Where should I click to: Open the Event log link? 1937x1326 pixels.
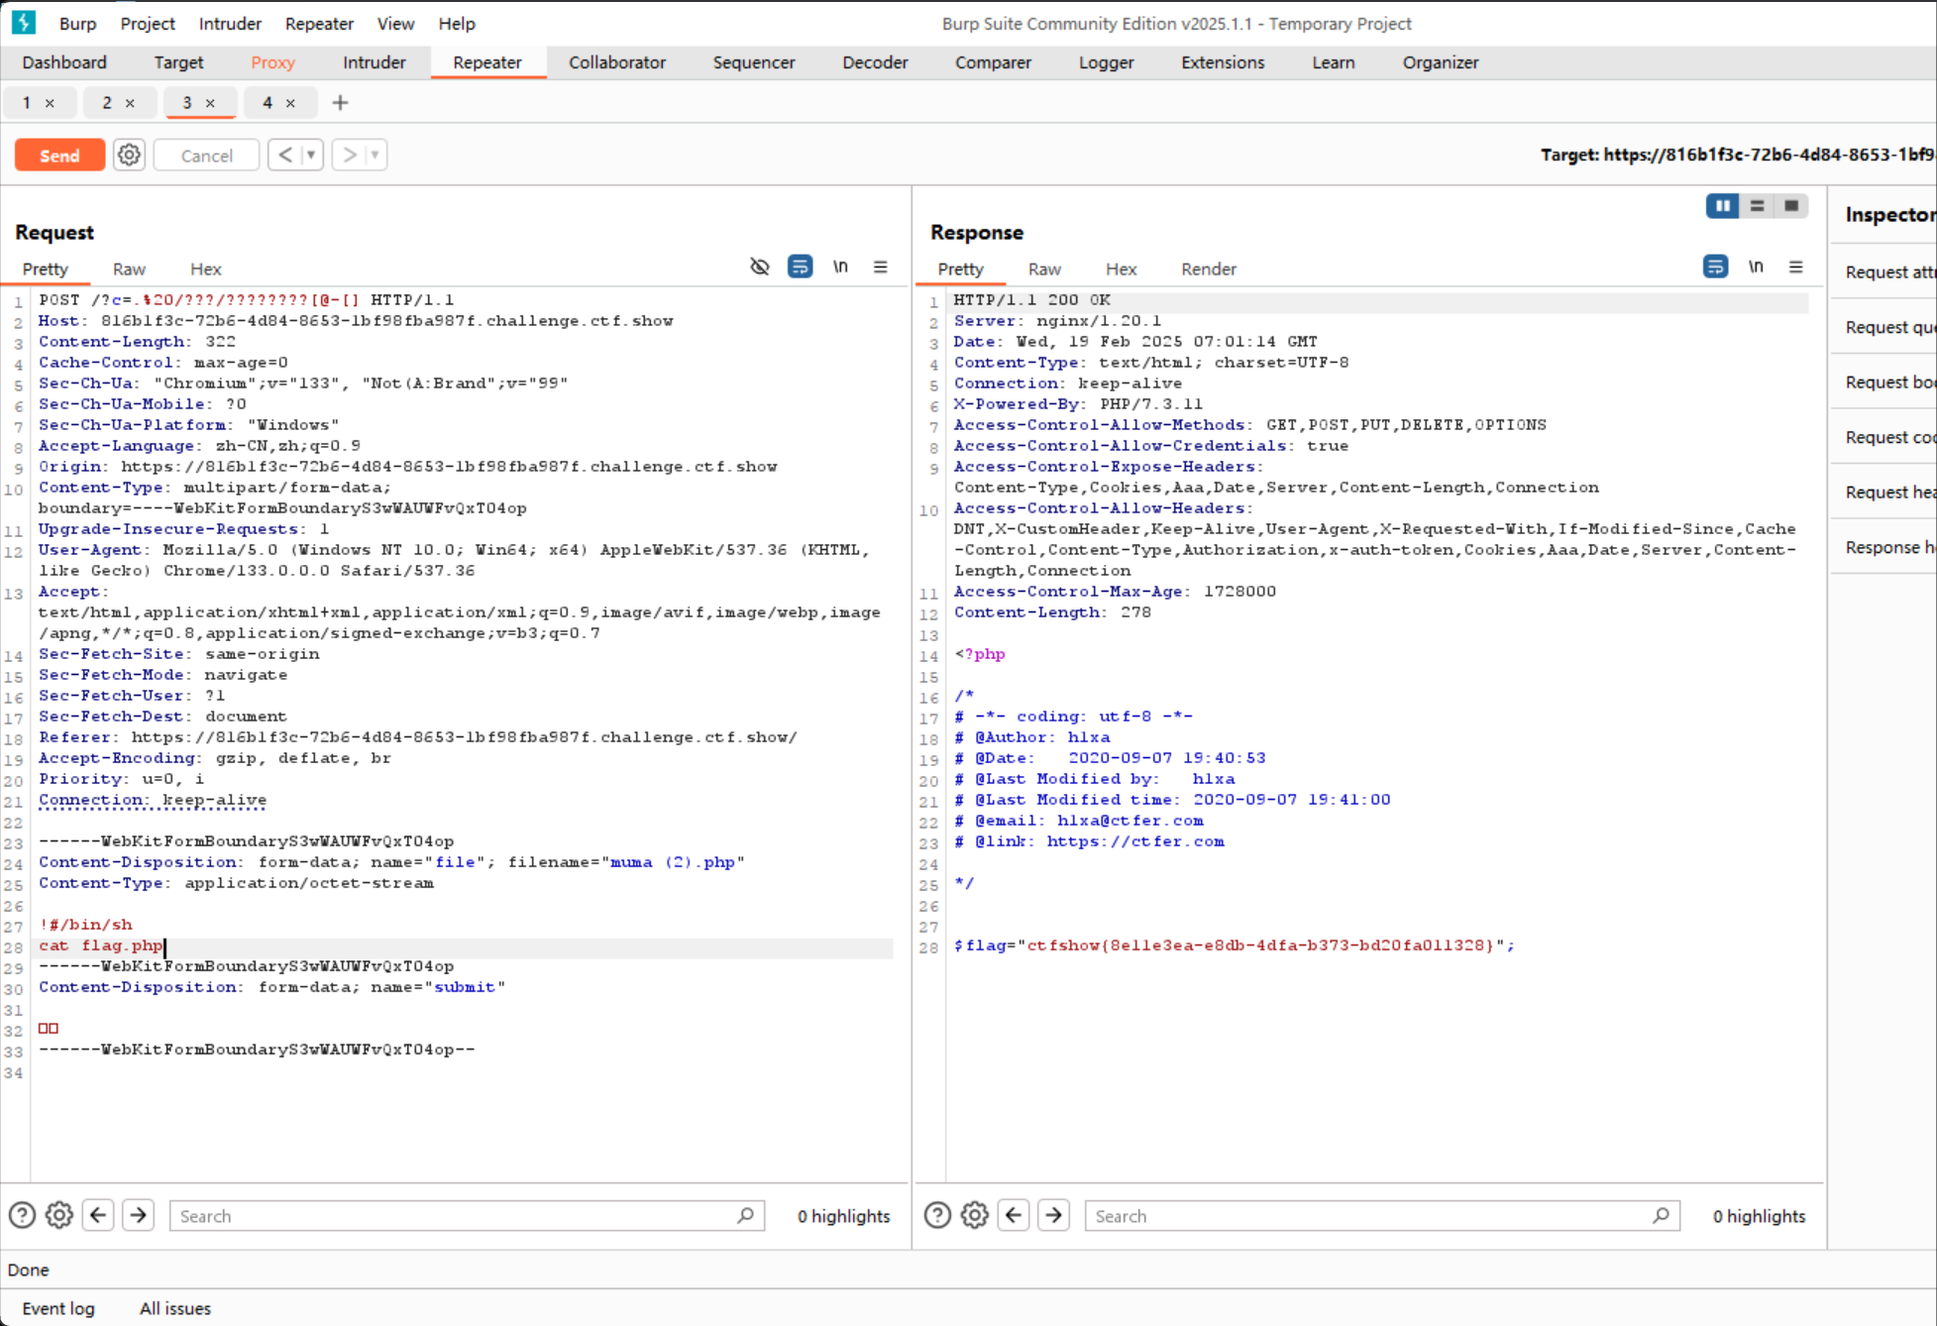coord(58,1308)
